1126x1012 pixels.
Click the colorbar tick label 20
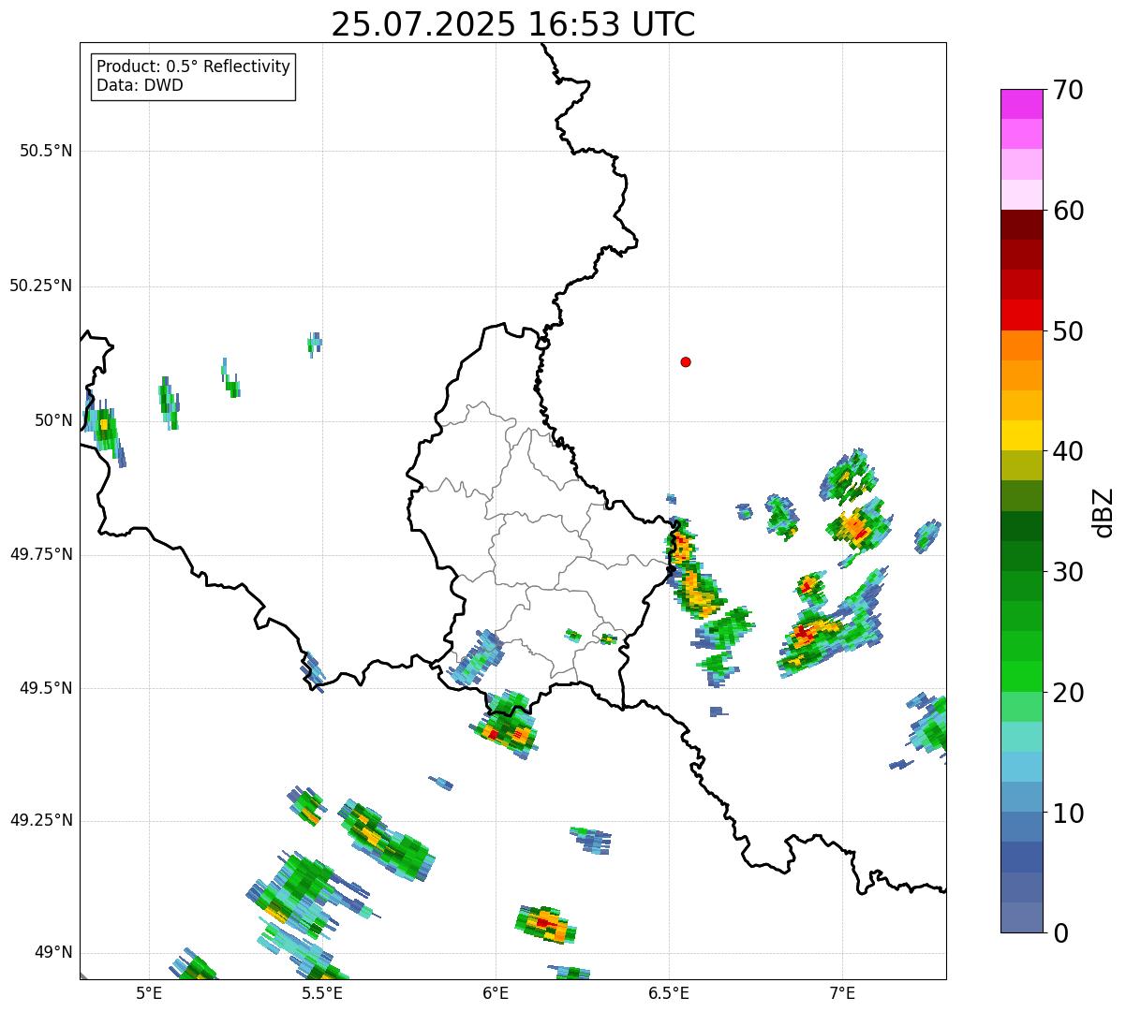[x=1068, y=693]
